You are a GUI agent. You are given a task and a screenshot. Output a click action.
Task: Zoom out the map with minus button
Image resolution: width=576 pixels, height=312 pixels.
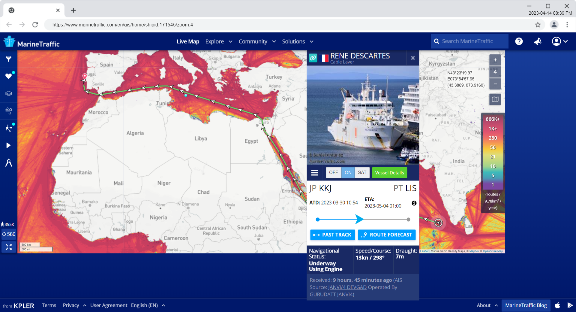coord(495,84)
